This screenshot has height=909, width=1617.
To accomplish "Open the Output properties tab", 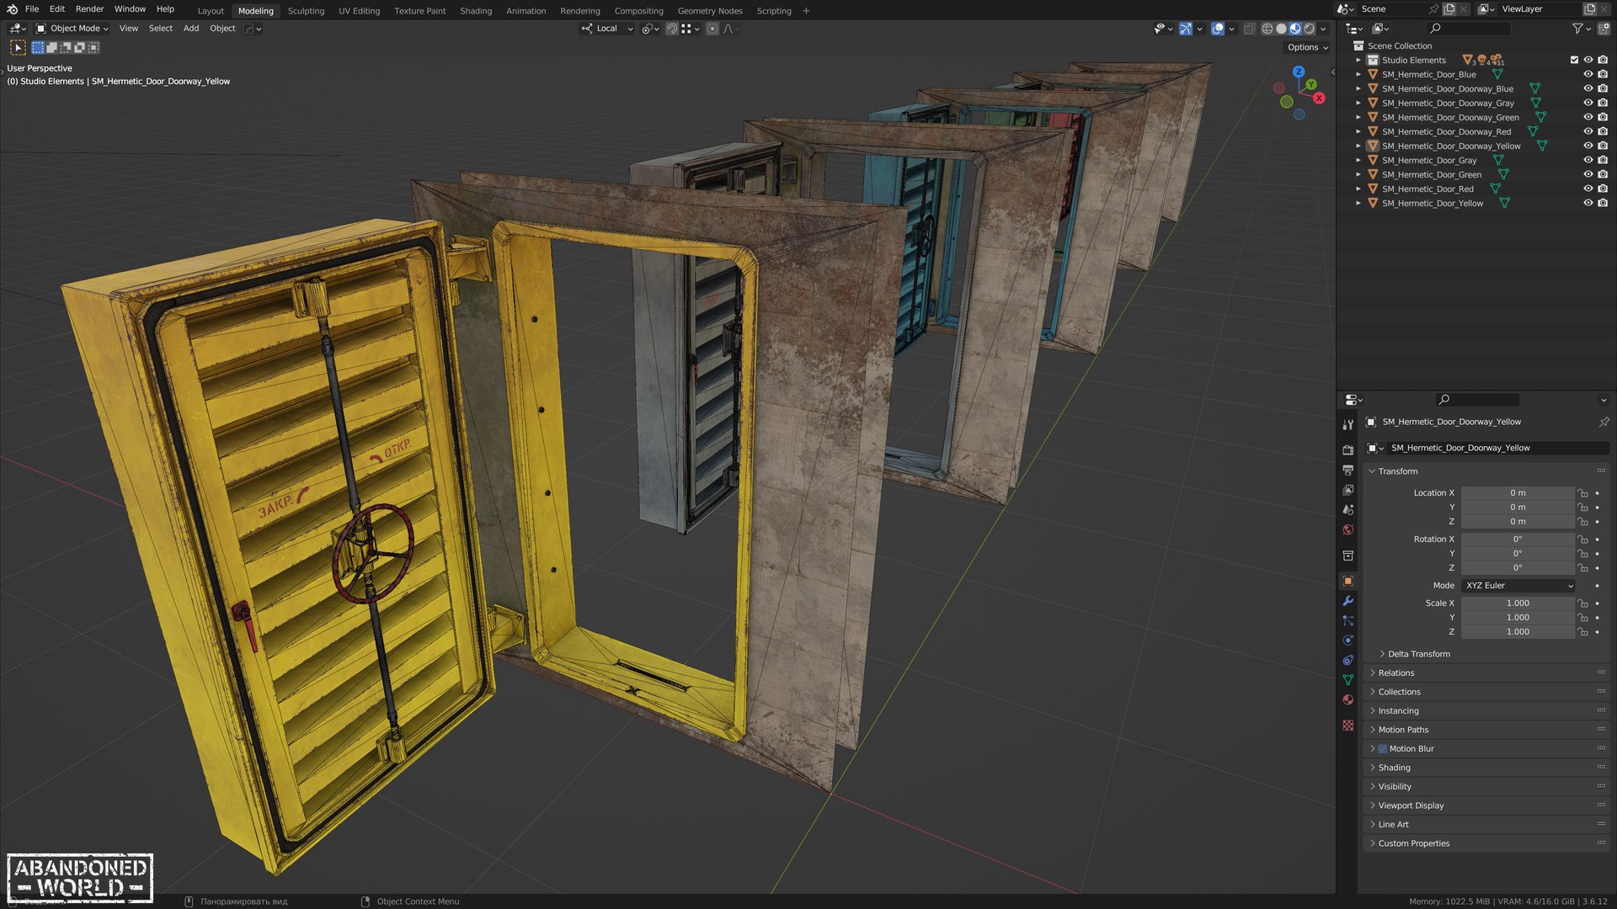I will [1347, 470].
